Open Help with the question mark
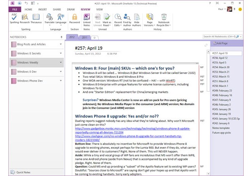The height and width of the screenshot is (176, 252). (210, 3)
